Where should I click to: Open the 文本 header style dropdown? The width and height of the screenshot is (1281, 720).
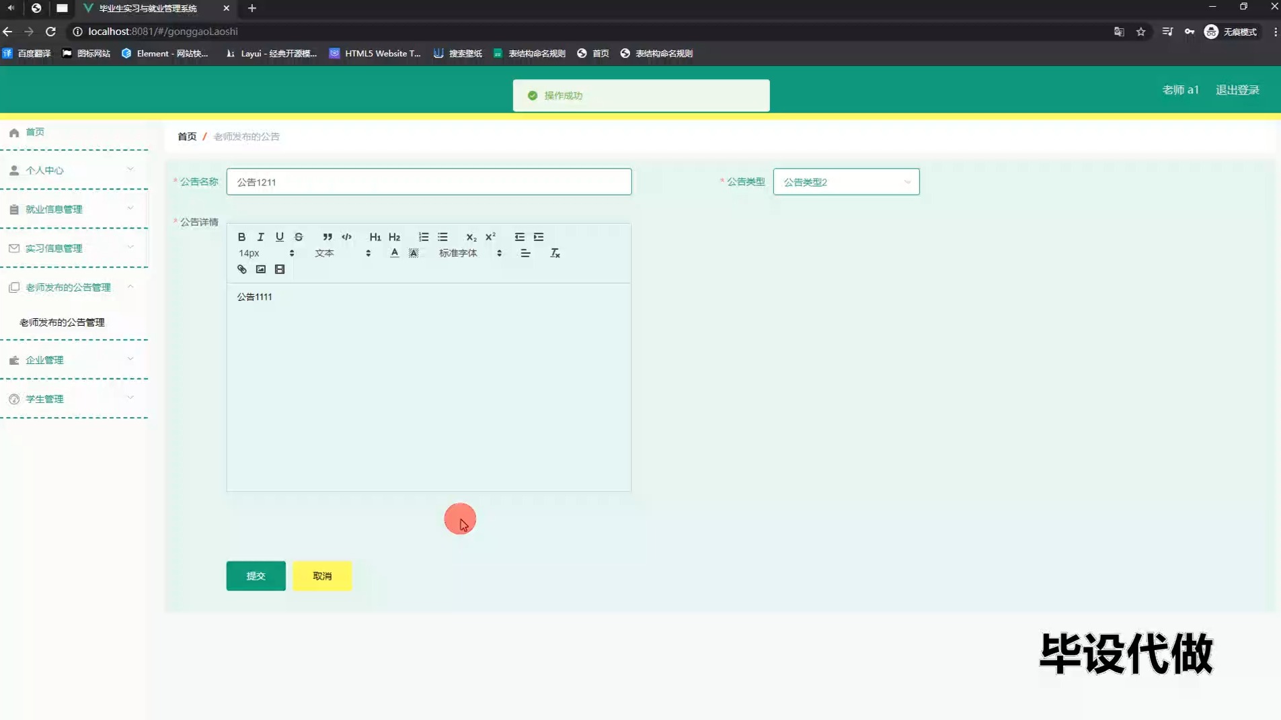click(343, 253)
